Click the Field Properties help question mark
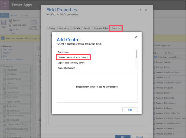 coord(141,11)
